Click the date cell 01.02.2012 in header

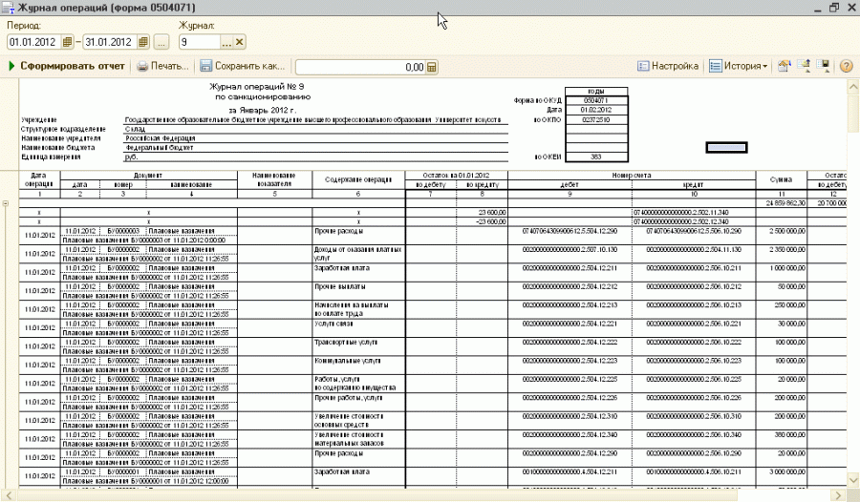pyautogui.click(x=596, y=110)
